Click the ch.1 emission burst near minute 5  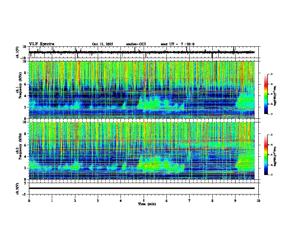(x=161, y=104)
